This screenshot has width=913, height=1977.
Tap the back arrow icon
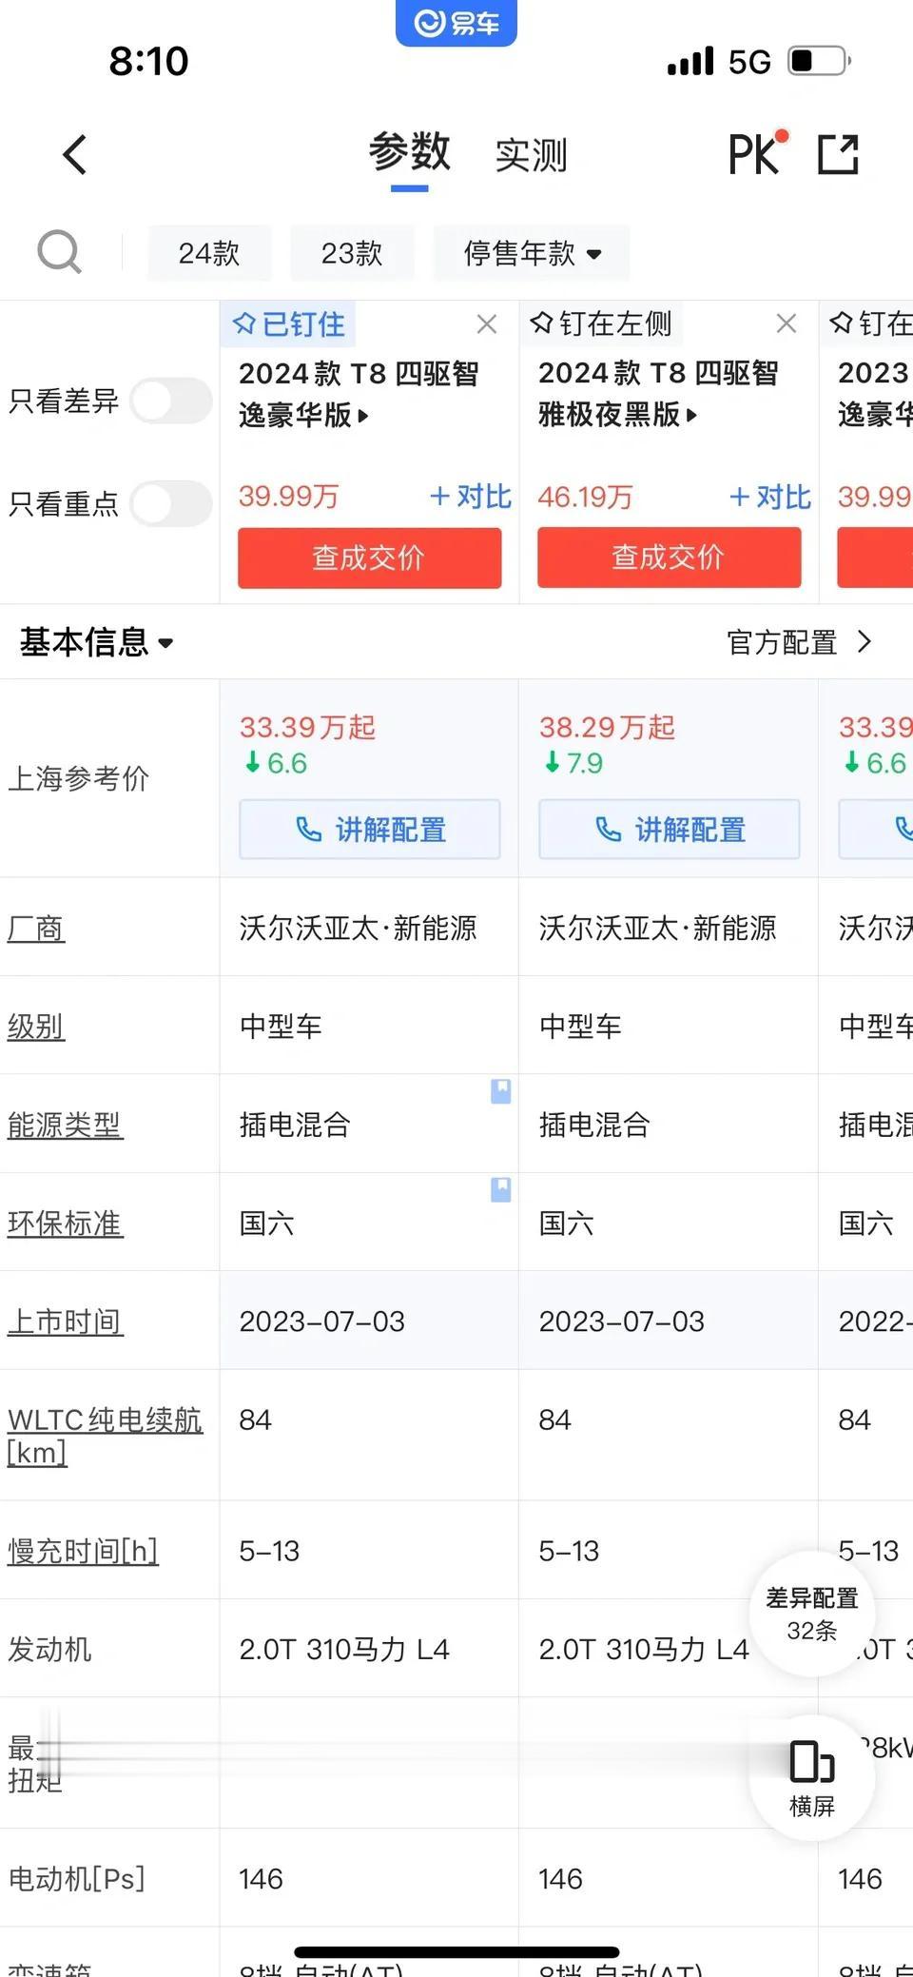pyautogui.click(x=75, y=155)
